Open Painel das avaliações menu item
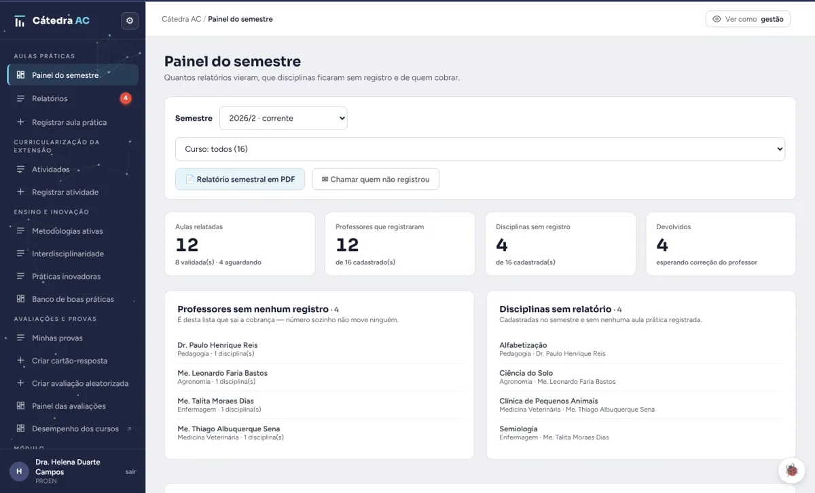The width and height of the screenshot is (815, 493). pos(73,406)
